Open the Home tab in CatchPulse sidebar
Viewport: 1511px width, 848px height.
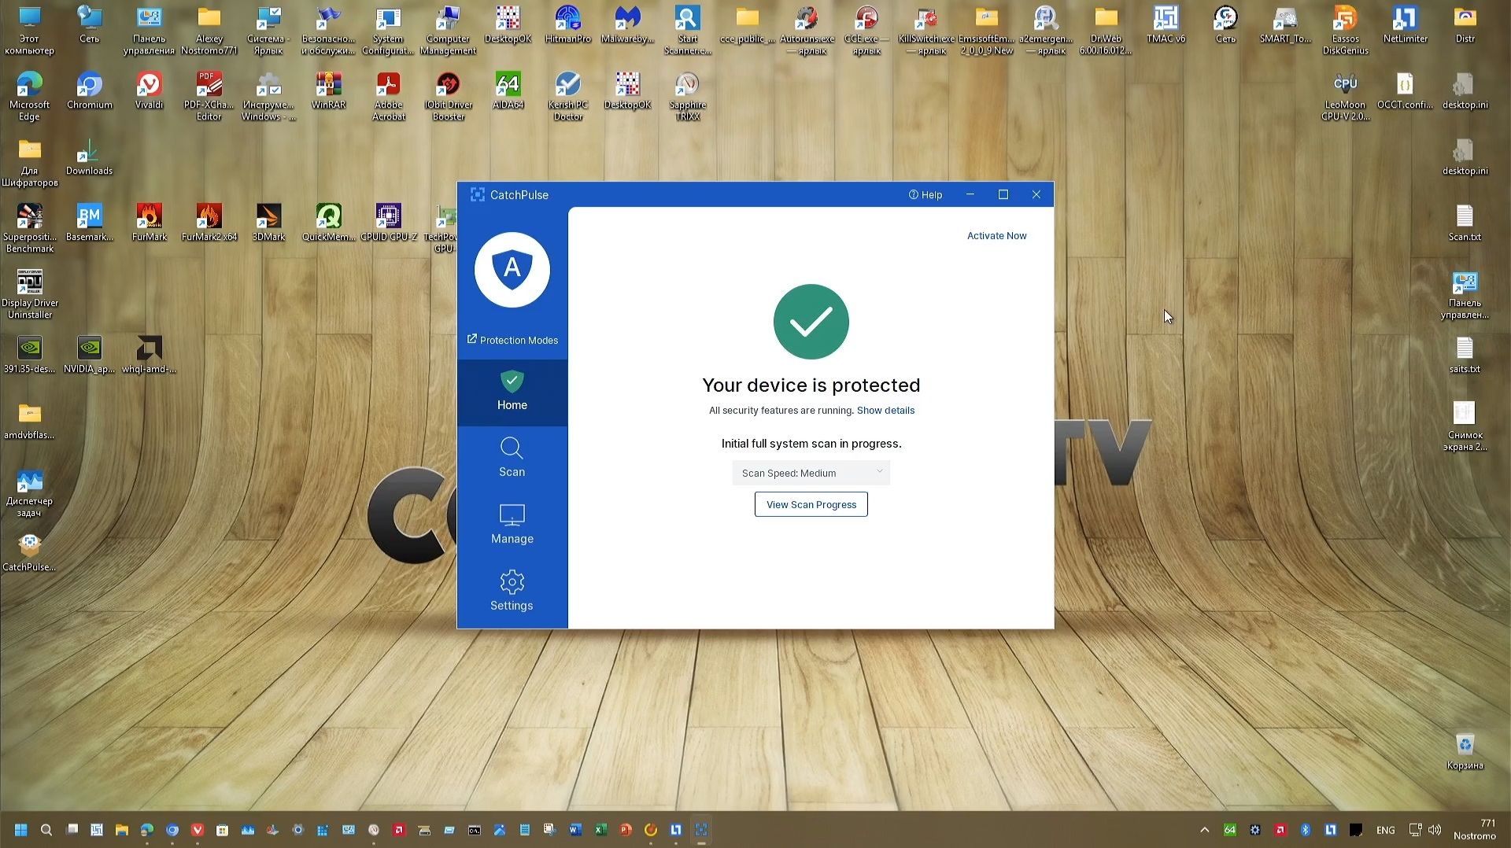pyautogui.click(x=512, y=392)
